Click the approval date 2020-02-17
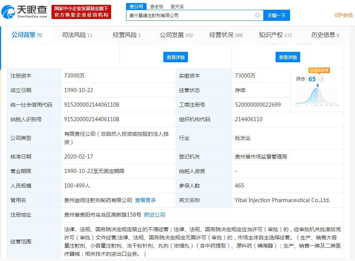This screenshot has width=355, height=261. [x=79, y=157]
